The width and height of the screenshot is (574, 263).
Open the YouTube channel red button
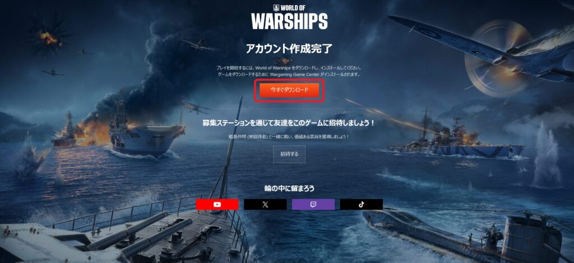click(217, 204)
